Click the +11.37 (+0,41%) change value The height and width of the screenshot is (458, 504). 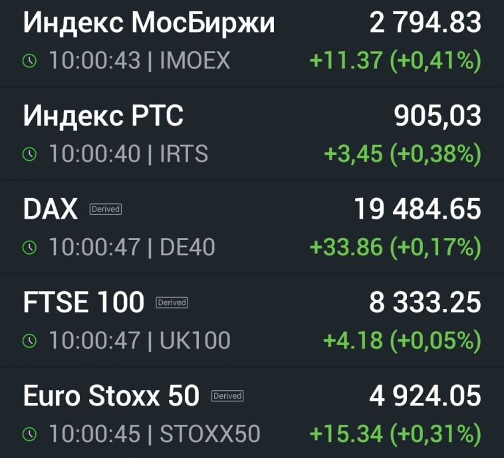tap(395, 61)
